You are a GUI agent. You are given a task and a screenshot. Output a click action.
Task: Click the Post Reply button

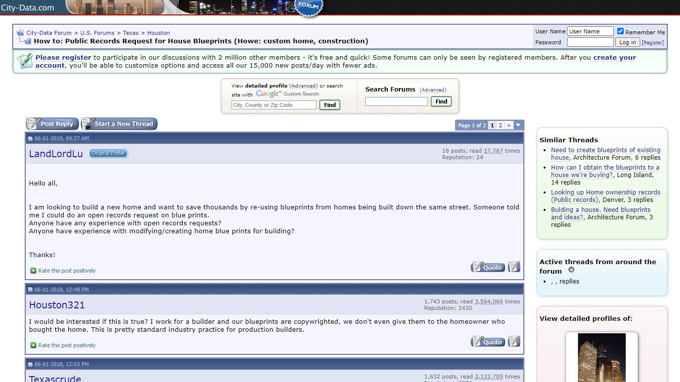coord(53,124)
